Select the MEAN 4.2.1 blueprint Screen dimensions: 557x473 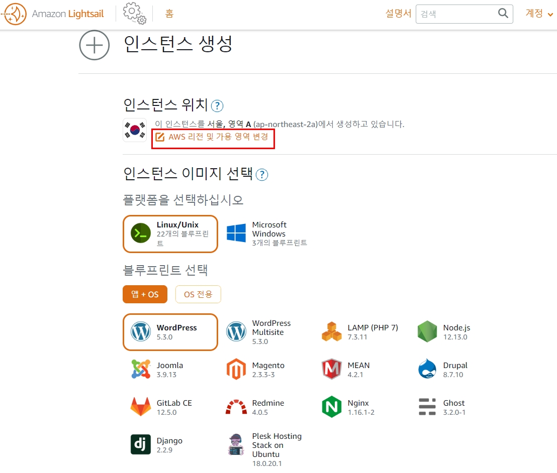(x=346, y=370)
